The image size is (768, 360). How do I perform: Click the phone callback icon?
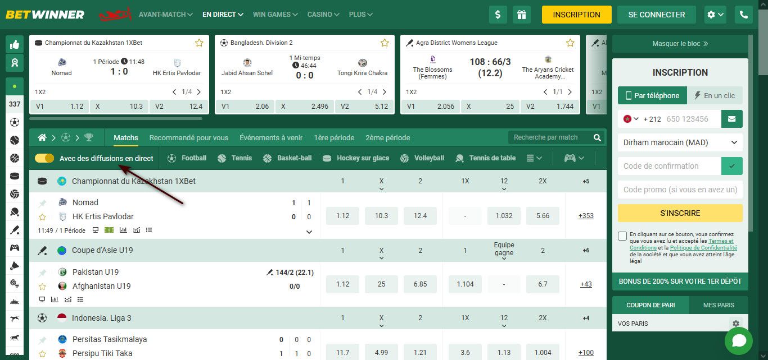pos(744,15)
